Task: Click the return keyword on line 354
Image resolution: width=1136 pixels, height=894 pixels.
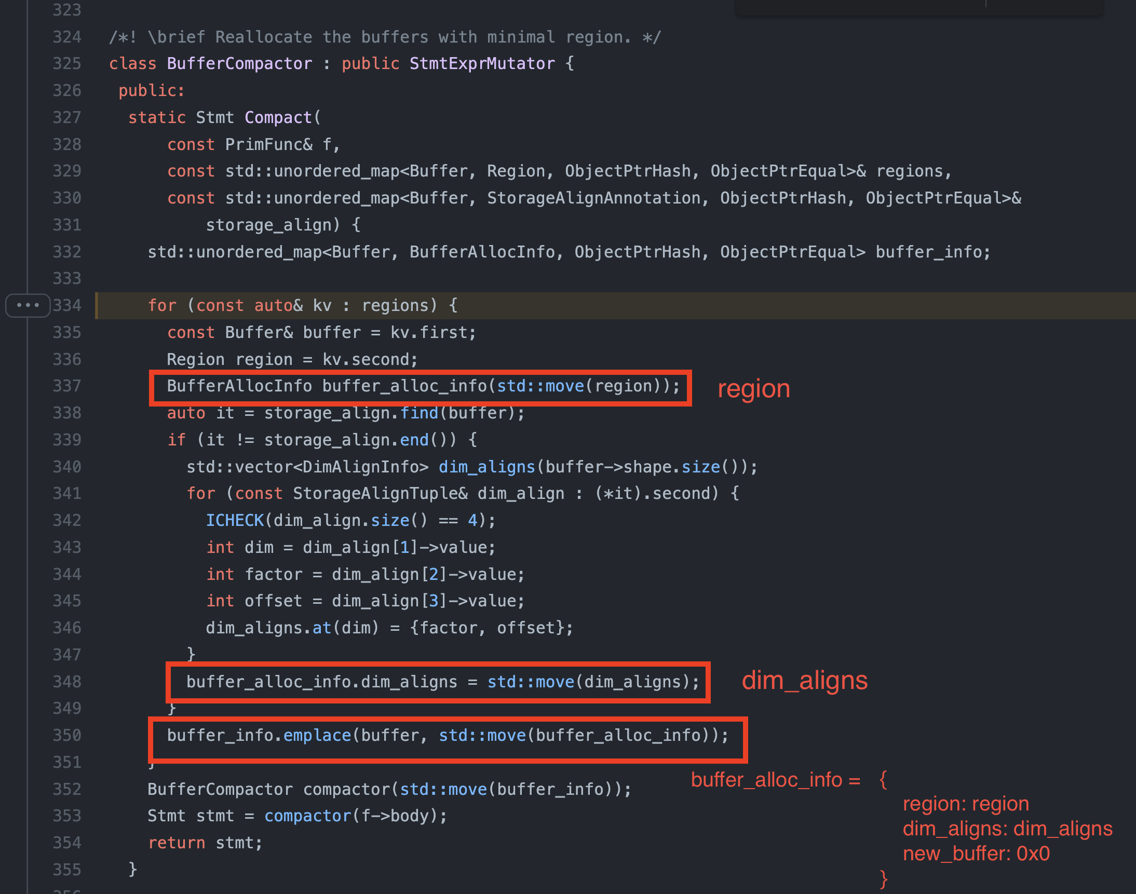Action: click(x=177, y=843)
